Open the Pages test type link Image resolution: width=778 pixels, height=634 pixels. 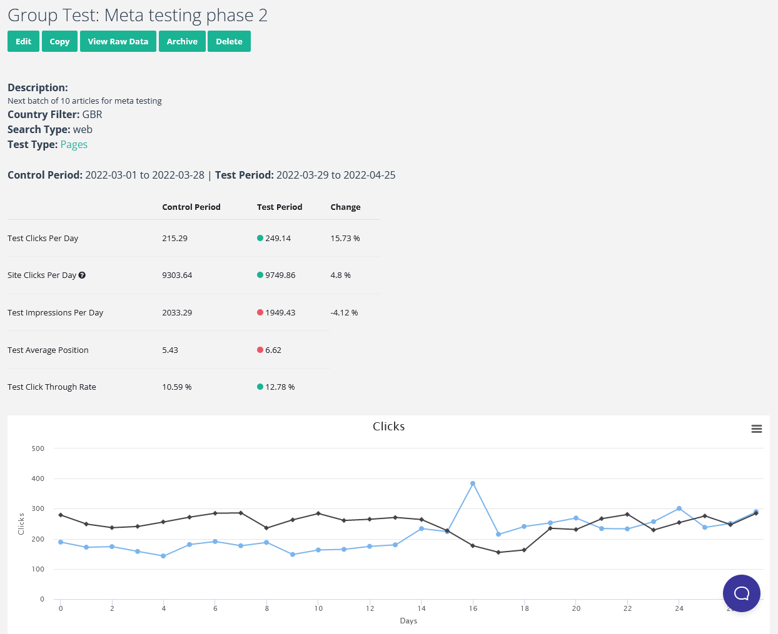point(74,144)
